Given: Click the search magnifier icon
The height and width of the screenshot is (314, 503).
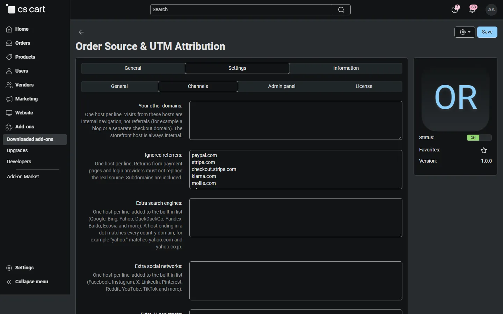Looking at the screenshot, I should 341,10.
